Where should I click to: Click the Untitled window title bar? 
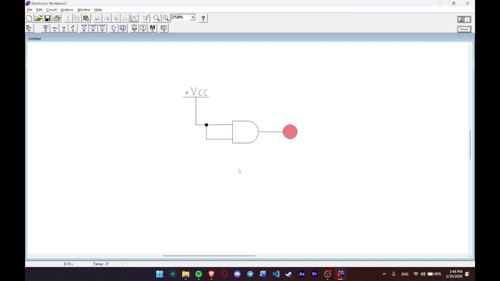click(x=250, y=38)
